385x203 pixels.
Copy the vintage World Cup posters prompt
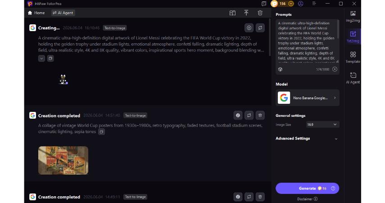coord(101,132)
